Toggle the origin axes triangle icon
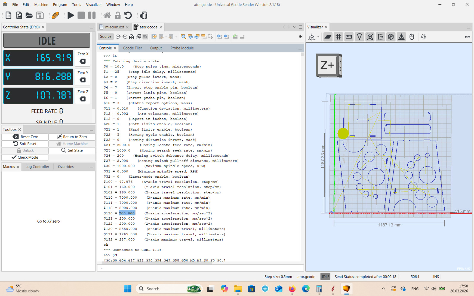This screenshot has width=474, height=296. (401, 37)
